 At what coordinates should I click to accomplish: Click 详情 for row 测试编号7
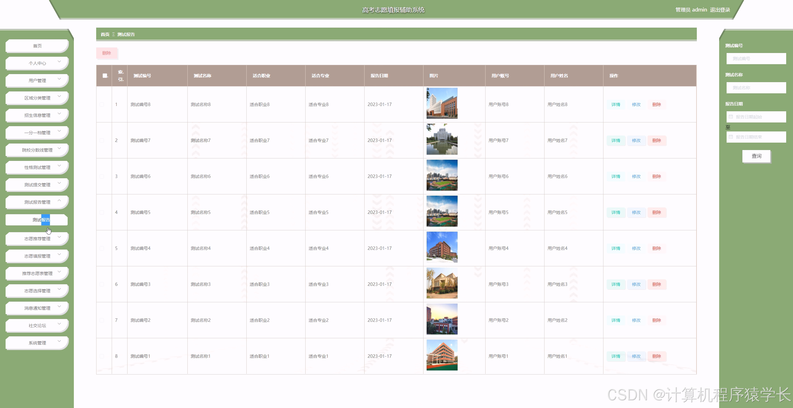[x=616, y=140]
